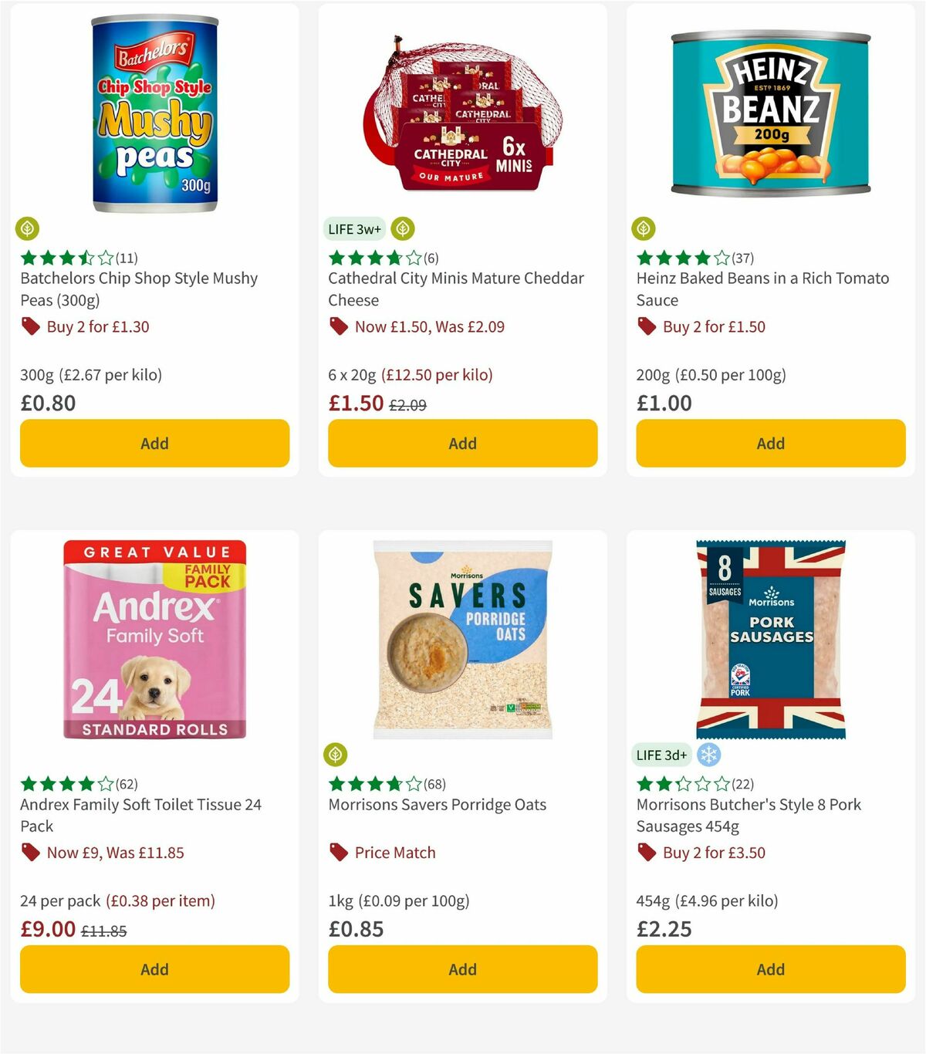Image resolution: width=926 pixels, height=1054 pixels.
Task: Click the 'LIFE 3w+' freshness badge on Cathedral City
Action: click(353, 228)
